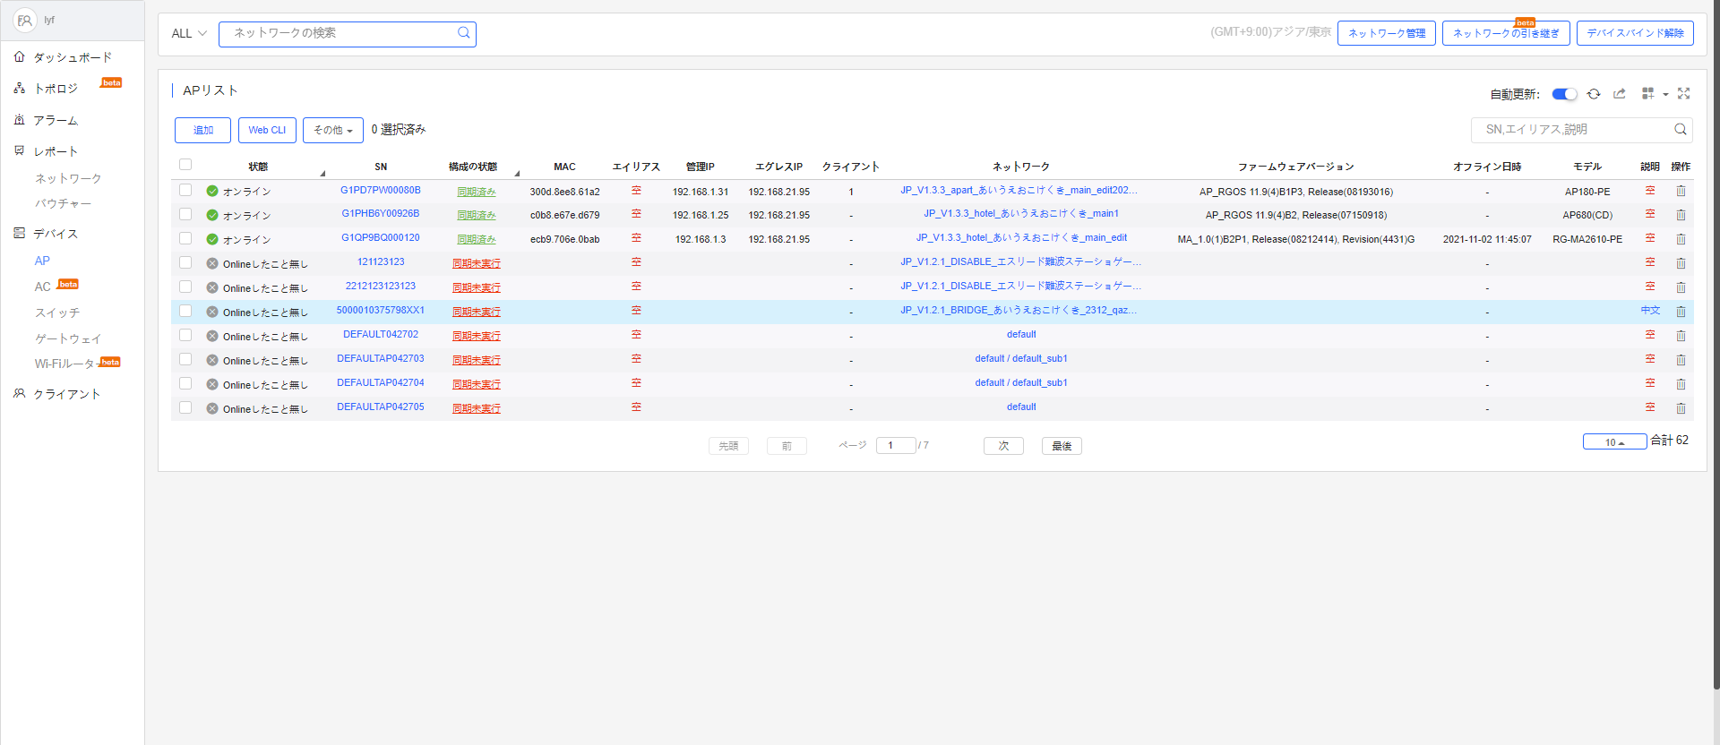
Task: Click the network search magnifier icon
Action: 464,33
